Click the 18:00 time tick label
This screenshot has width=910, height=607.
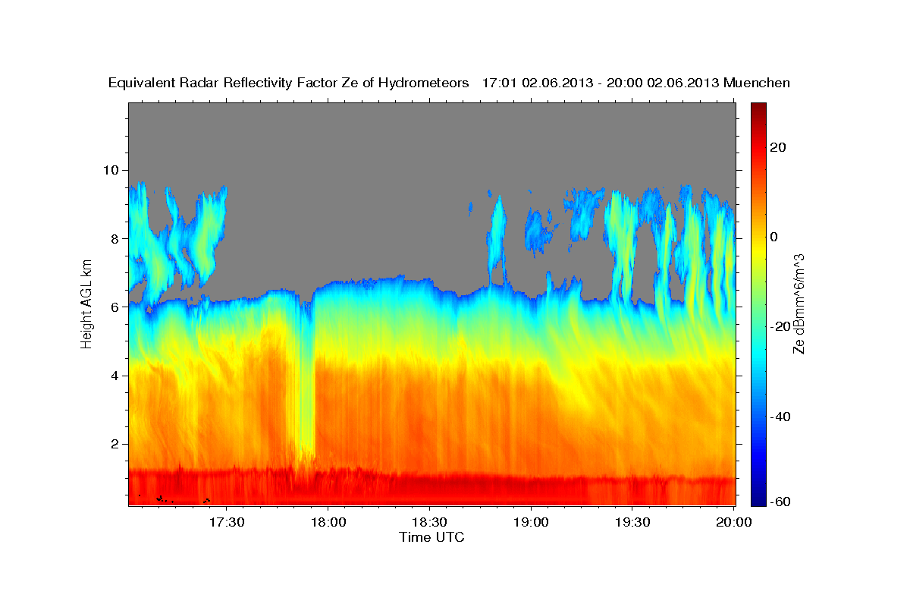(328, 522)
